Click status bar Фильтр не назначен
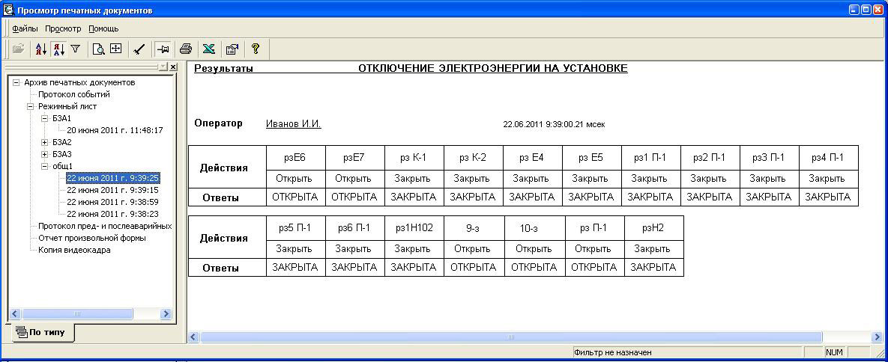The height and width of the screenshot is (362, 888). pyautogui.click(x=613, y=352)
